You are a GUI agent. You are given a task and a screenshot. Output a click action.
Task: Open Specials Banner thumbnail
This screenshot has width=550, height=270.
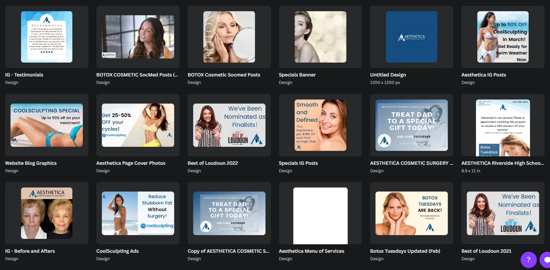pyautogui.click(x=320, y=37)
